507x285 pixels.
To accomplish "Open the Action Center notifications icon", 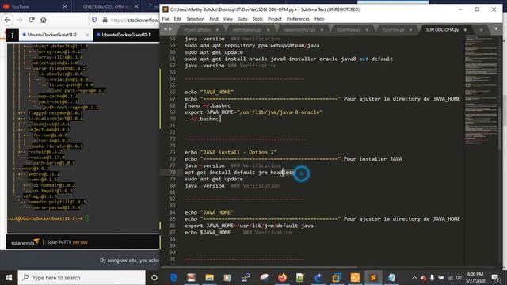I will (494, 278).
